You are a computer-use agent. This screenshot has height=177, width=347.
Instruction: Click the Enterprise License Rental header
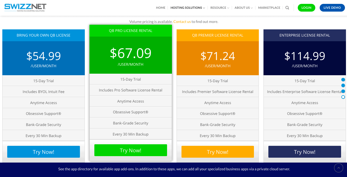305,35
